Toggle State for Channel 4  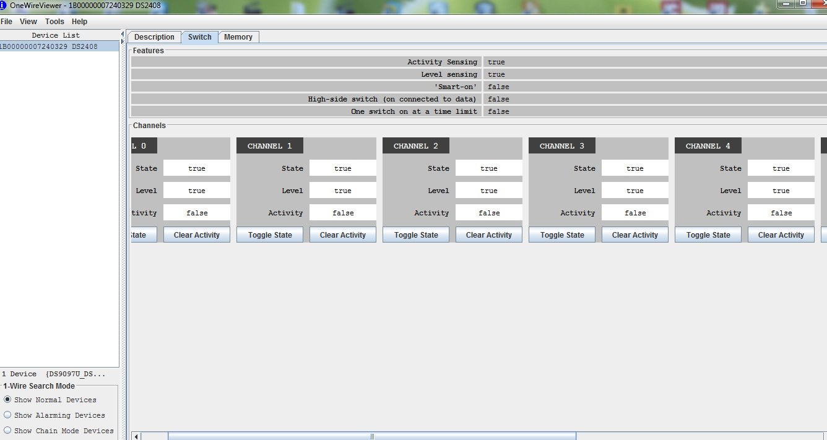tap(708, 235)
